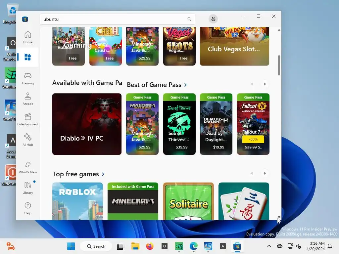The width and height of the screenshot is (339, 254).
Task: Go to the Arcade section
Action: 28,99
